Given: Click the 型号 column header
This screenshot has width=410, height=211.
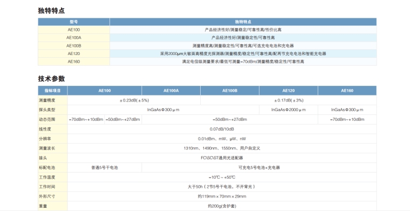Looking at the screenshot, I should [74, 22].
